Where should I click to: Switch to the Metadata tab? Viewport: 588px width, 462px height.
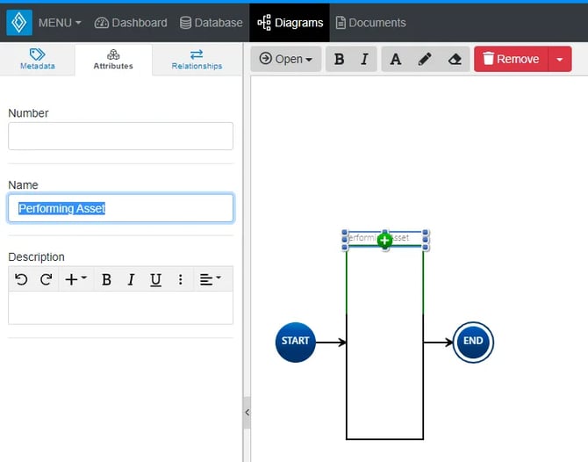pyautogui.click(x=38, y=60)
